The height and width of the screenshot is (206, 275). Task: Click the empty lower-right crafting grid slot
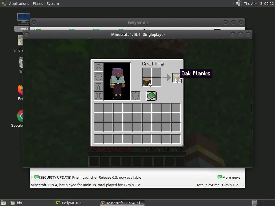157,82
